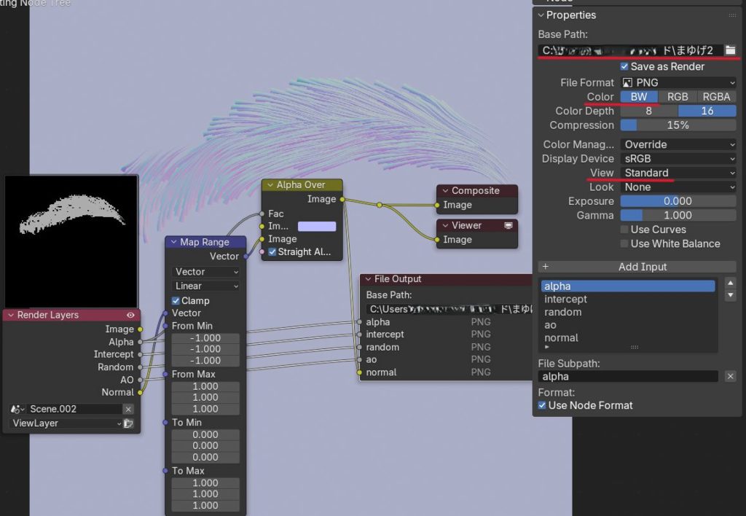Screen dimensions: 746x516
Task: Uncheck Save as Render checkbox
Action: coord(624,66)
